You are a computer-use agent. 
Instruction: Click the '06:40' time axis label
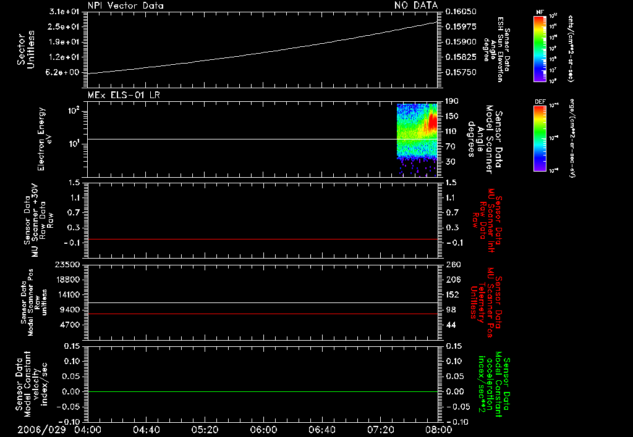[x=321, y=430]
